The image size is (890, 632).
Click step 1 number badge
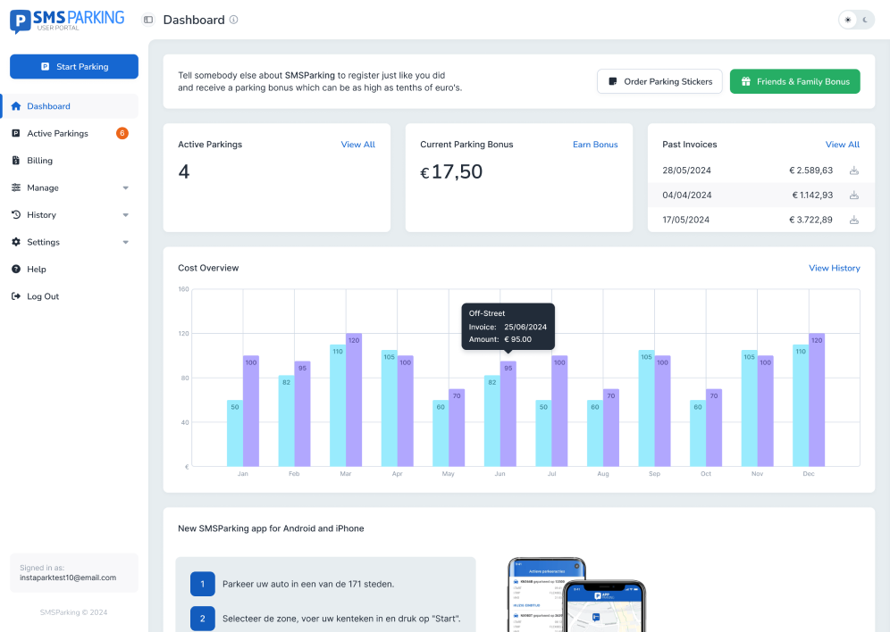[x=203, y=584]
